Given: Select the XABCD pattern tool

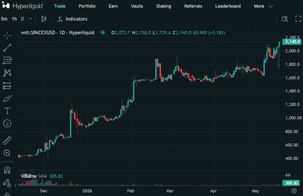Looking at the screenshot, I should point(7,73).
